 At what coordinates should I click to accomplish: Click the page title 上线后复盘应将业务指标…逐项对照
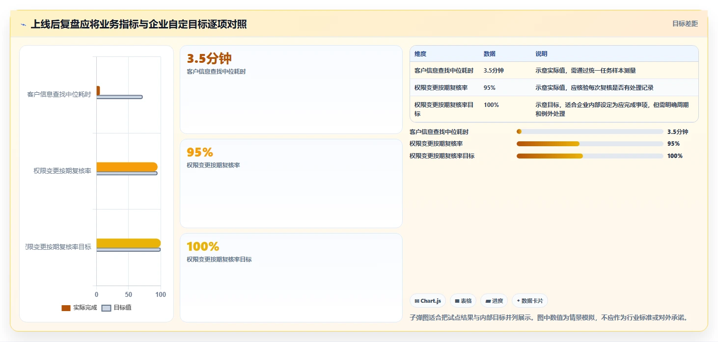click(x=138, y=24)
